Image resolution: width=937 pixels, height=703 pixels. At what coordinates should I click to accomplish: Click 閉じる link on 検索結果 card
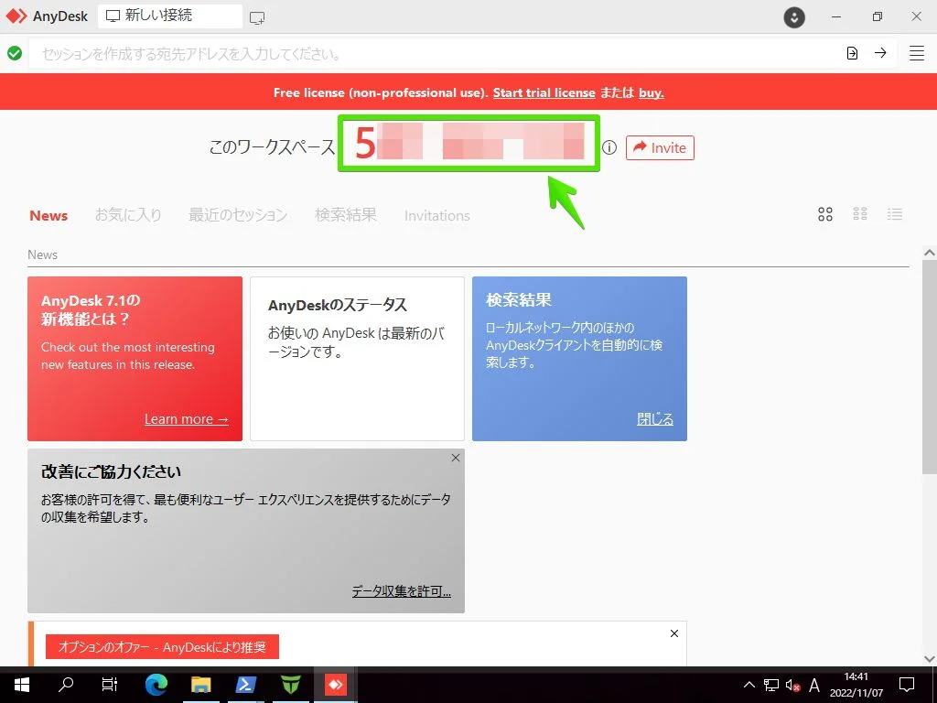[x=655, y=419]
